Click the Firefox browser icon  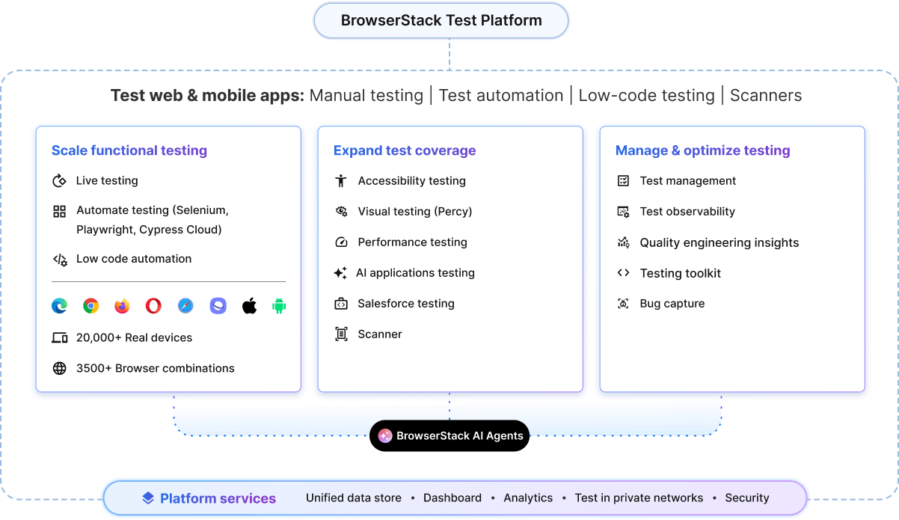(x=123, y=306)
